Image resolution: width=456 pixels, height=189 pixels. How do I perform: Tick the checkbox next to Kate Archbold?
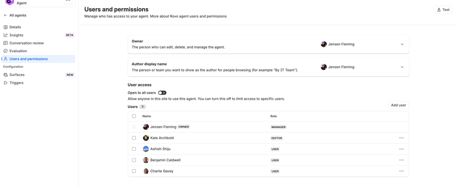point(134,138)
